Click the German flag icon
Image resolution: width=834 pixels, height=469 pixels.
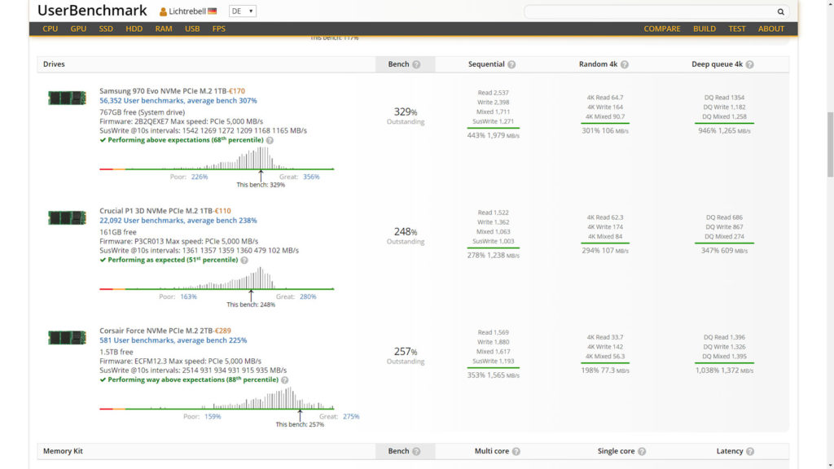click(213, 11)
